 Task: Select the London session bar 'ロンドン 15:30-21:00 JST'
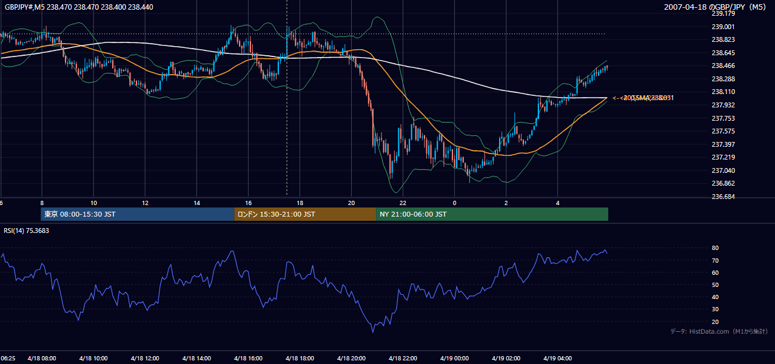[x=305, y=214]
